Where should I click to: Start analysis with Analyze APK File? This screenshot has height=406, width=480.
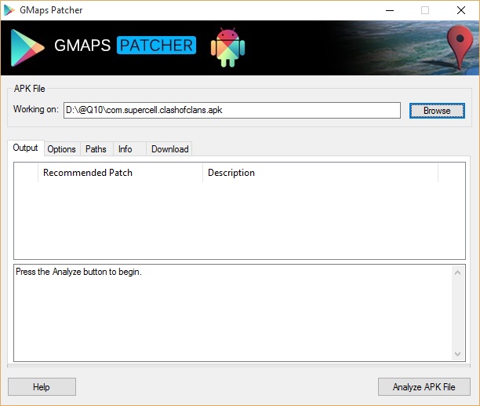pyautogui.click(x=424, y=386)
